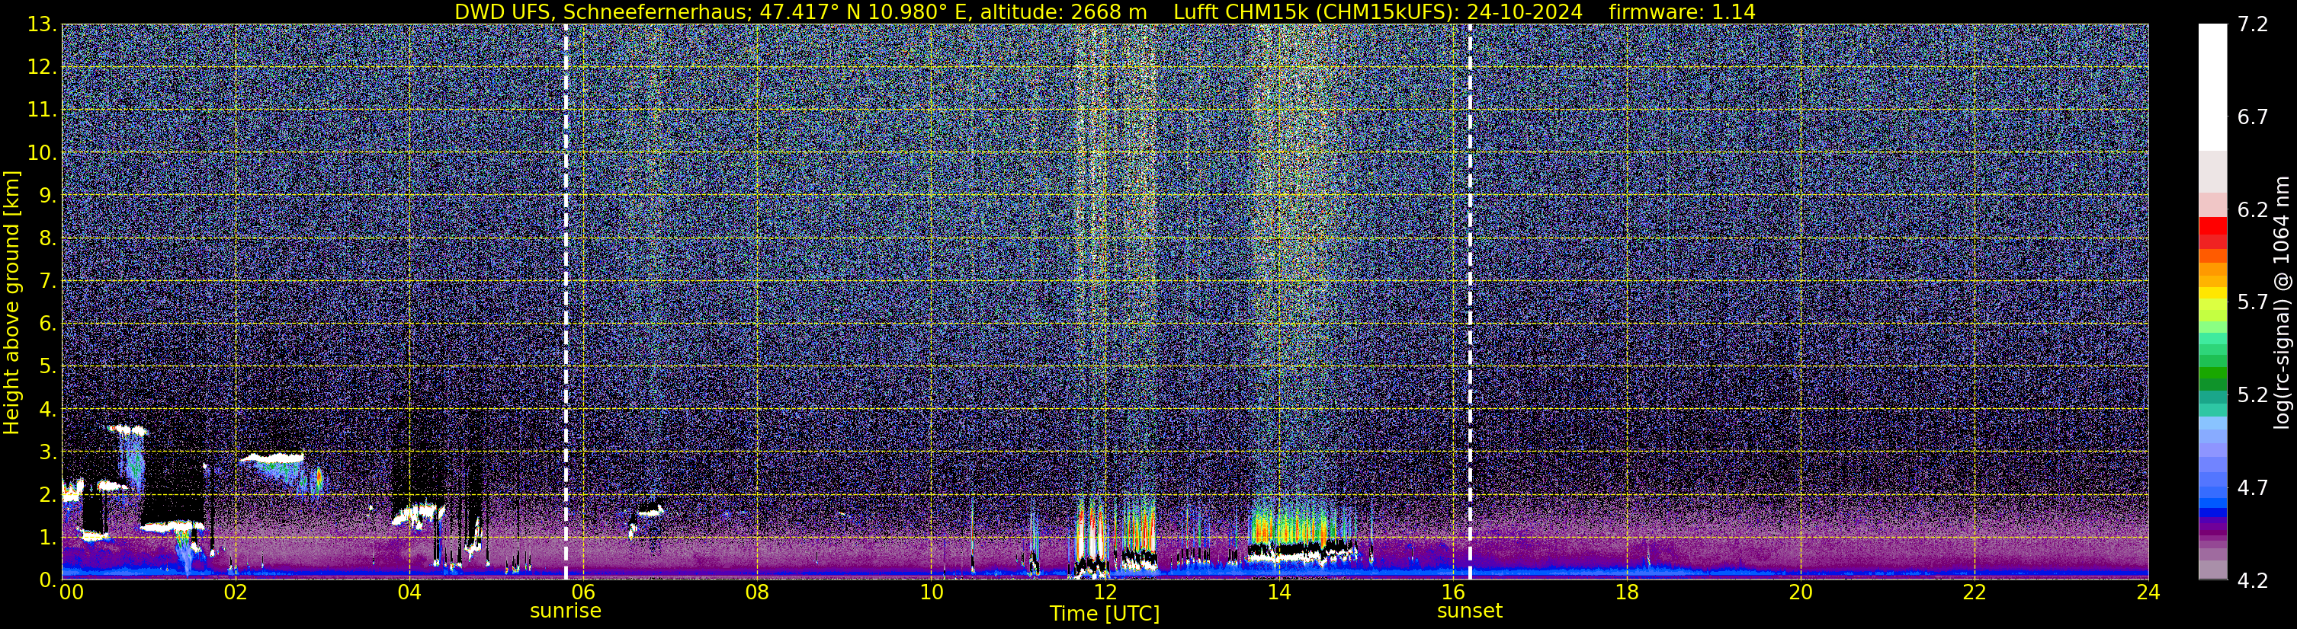Click the height tick label '5.'

tap(47, 366)
